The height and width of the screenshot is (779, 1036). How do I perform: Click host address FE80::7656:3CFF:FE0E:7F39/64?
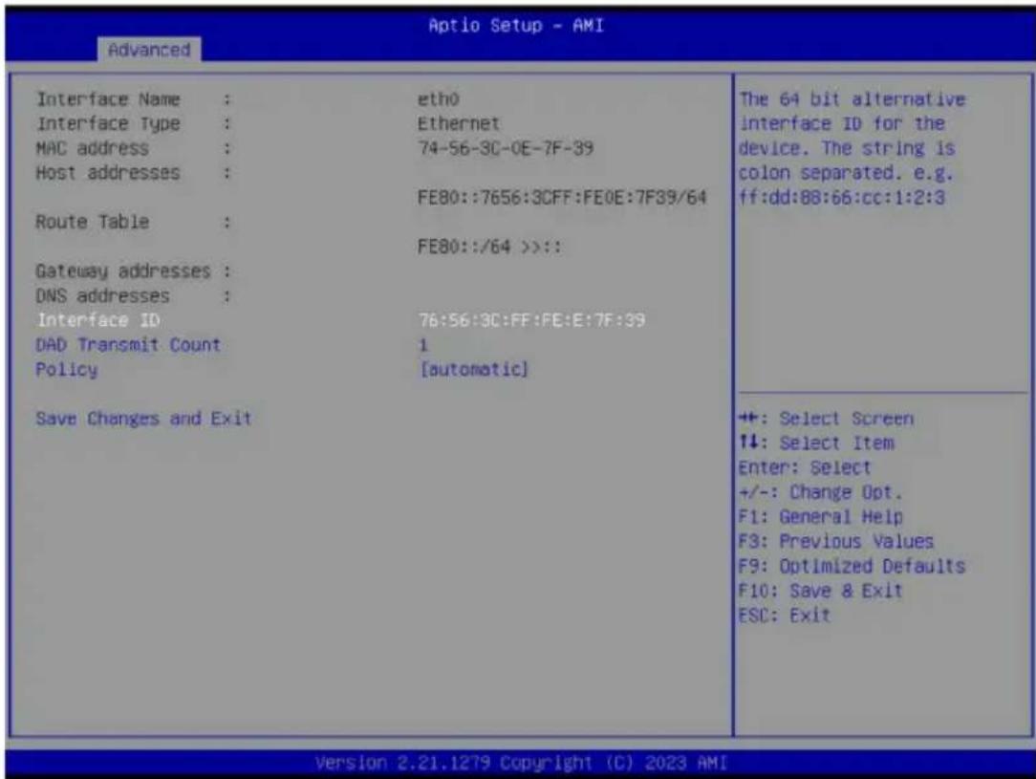(562, 198)
